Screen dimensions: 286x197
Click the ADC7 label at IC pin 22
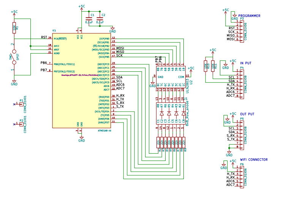pos(120,88)
